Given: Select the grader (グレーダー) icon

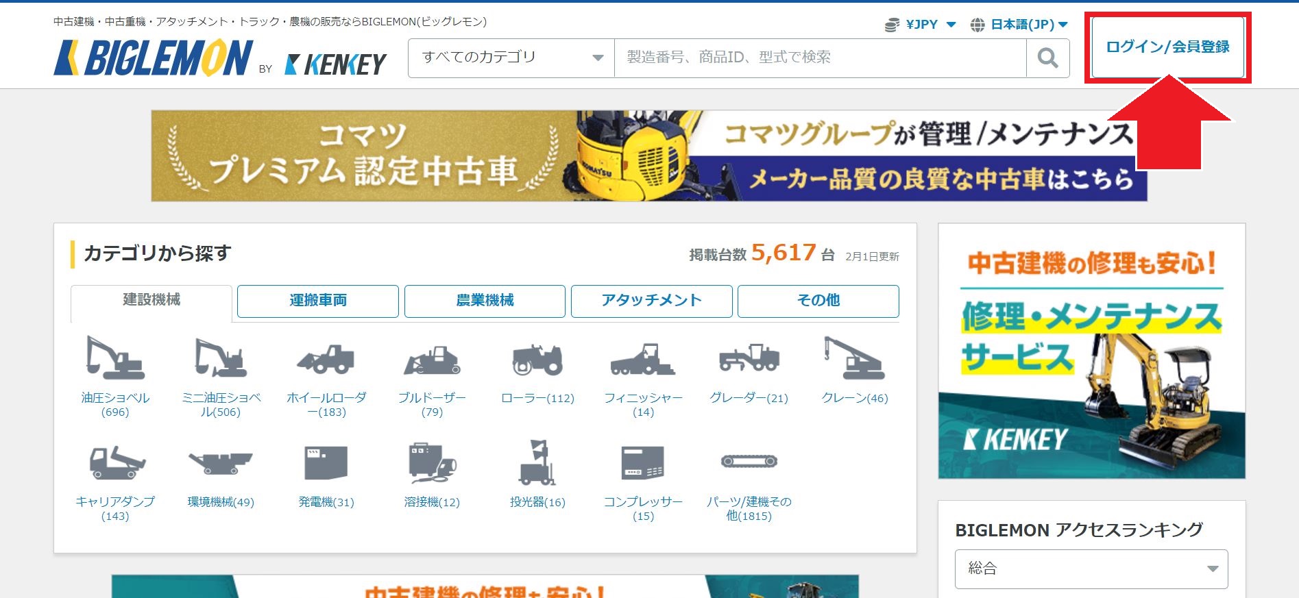Looking at the screenshot, I should (x=749, y=358).
